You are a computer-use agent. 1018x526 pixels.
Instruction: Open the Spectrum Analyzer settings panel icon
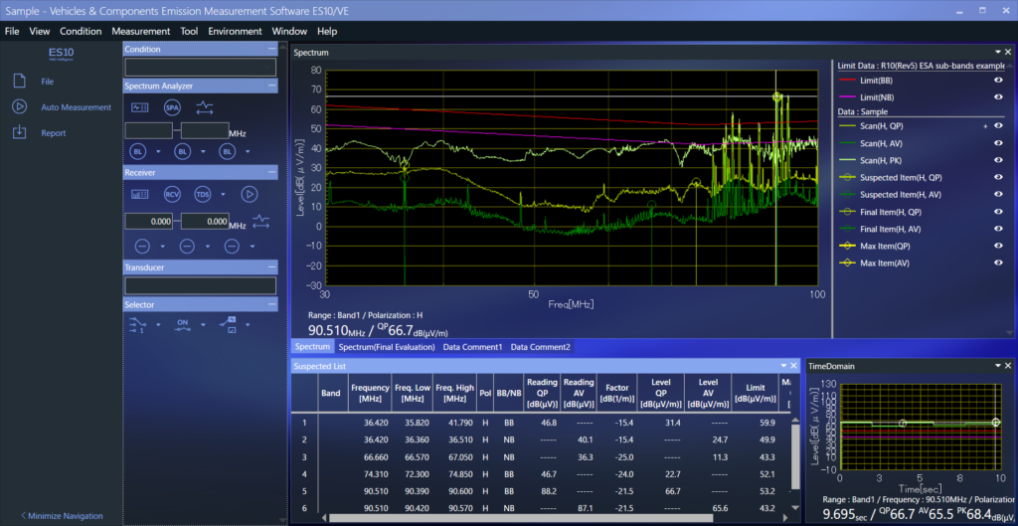click(139, 107)
